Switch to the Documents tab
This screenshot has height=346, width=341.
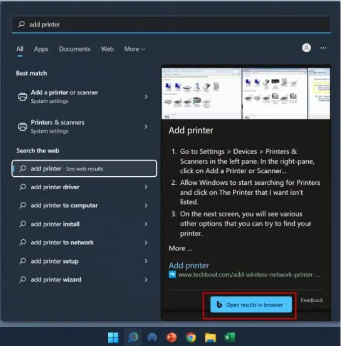(x=74, y=49)
